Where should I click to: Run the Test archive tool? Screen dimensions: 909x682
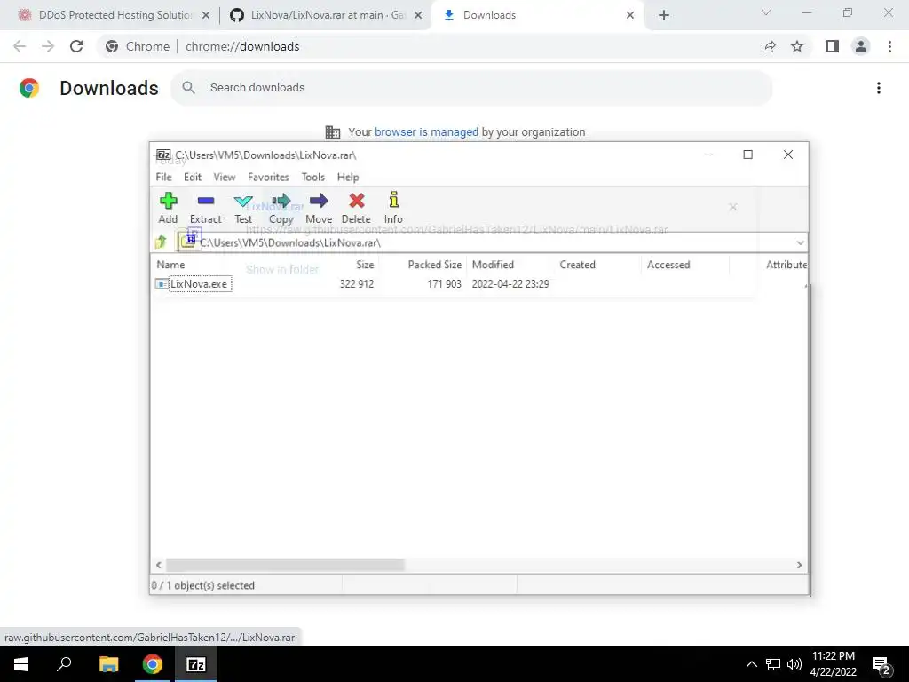tap(243, 208)
